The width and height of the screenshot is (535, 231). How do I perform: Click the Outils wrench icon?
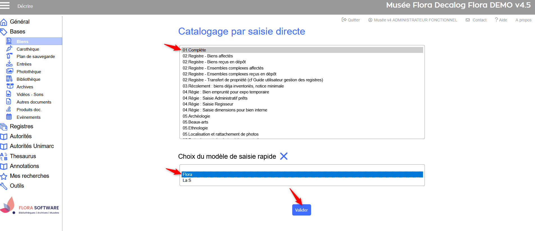pyautogui.click(x=4, y=186)
